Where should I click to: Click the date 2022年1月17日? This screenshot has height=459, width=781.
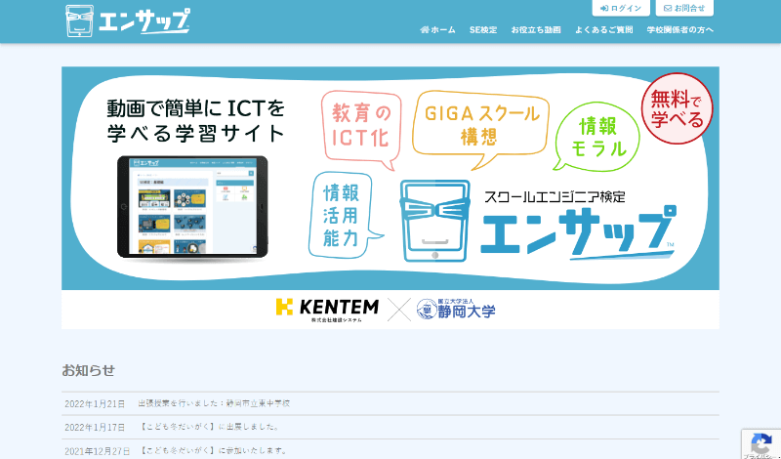pyautogui.click(x=95, y=428)
